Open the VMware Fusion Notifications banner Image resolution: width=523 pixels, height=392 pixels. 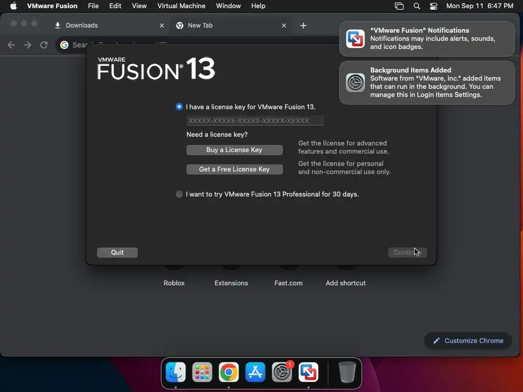point(426,39)
